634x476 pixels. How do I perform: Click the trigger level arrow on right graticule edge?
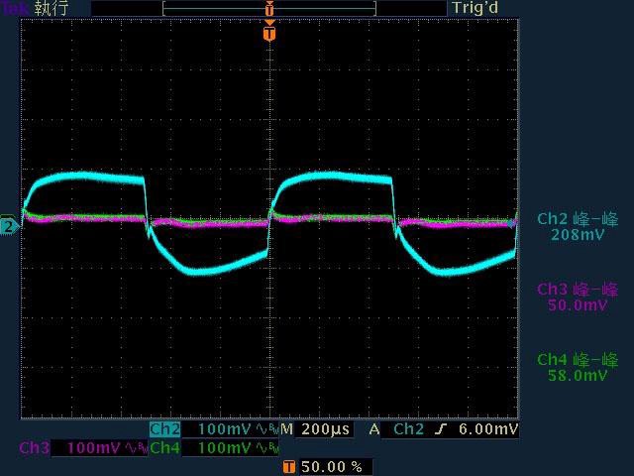tap(514, 223)
